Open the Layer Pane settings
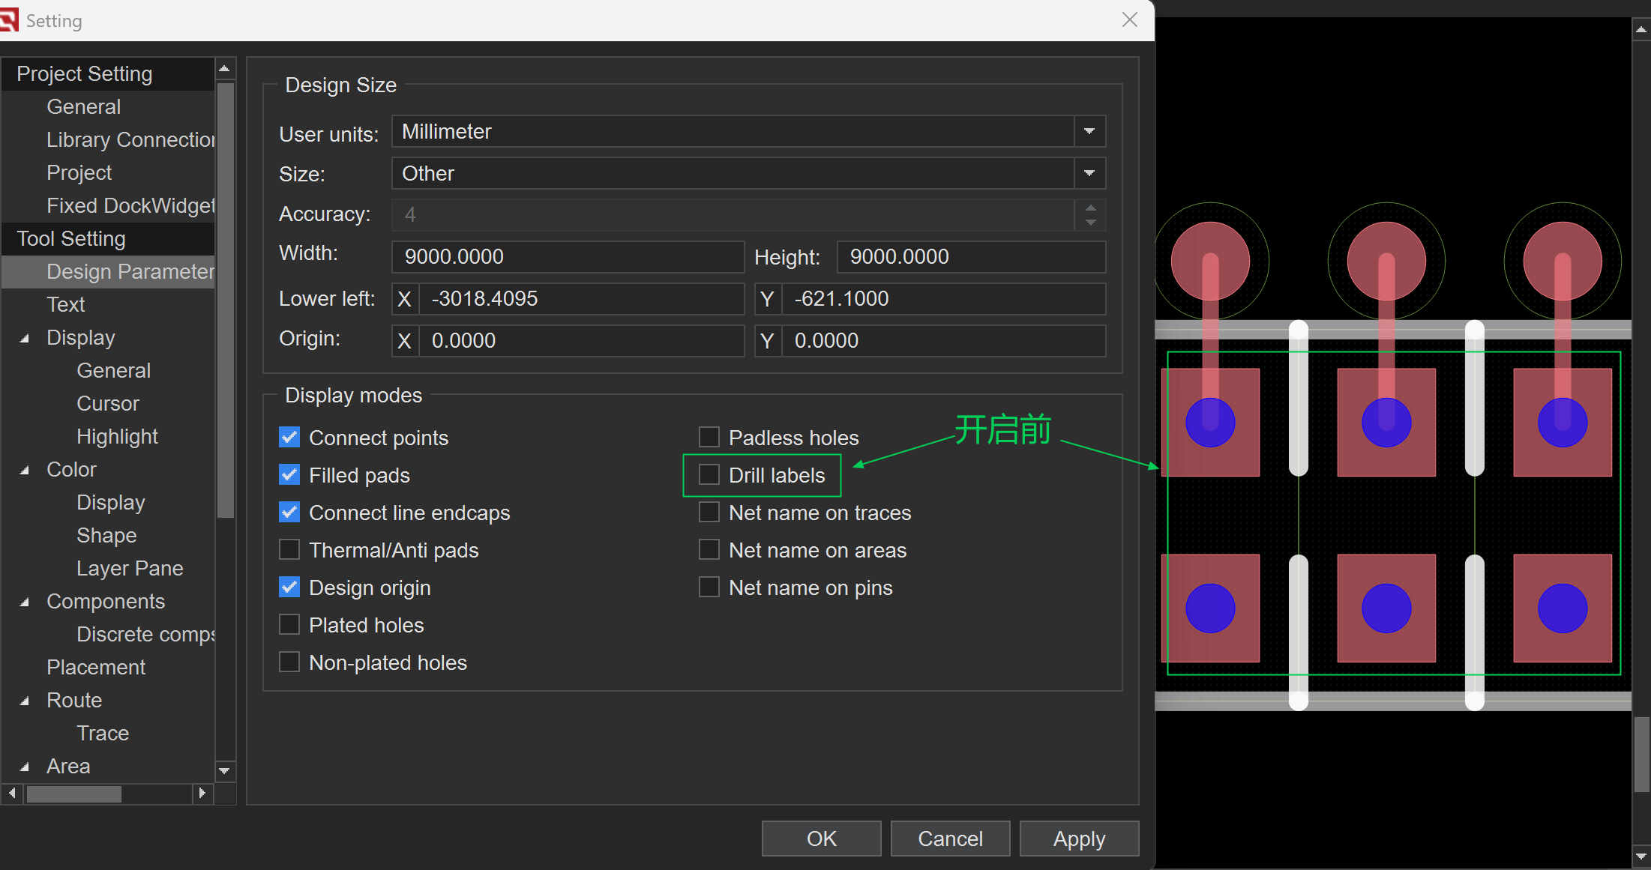This screenshot has height=870, width=1651. tap(130, 569)
